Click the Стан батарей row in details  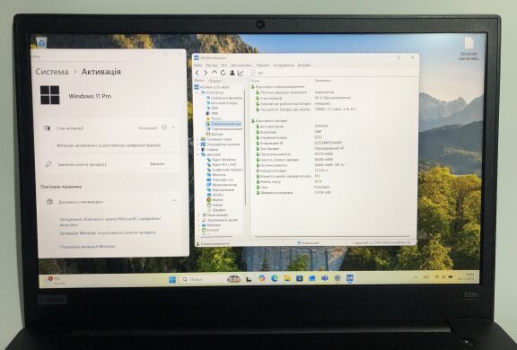(303, 98)
